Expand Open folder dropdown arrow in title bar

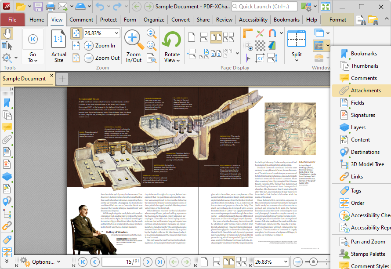[29, 7]
